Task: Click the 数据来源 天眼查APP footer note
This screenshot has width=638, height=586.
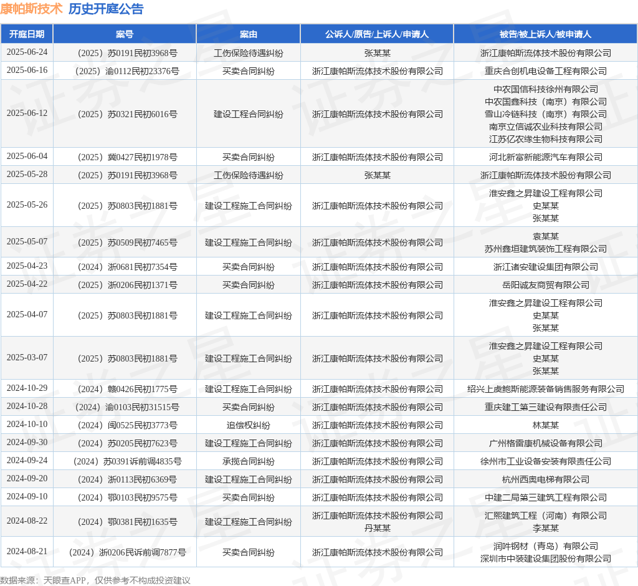Action: point(95,580)
